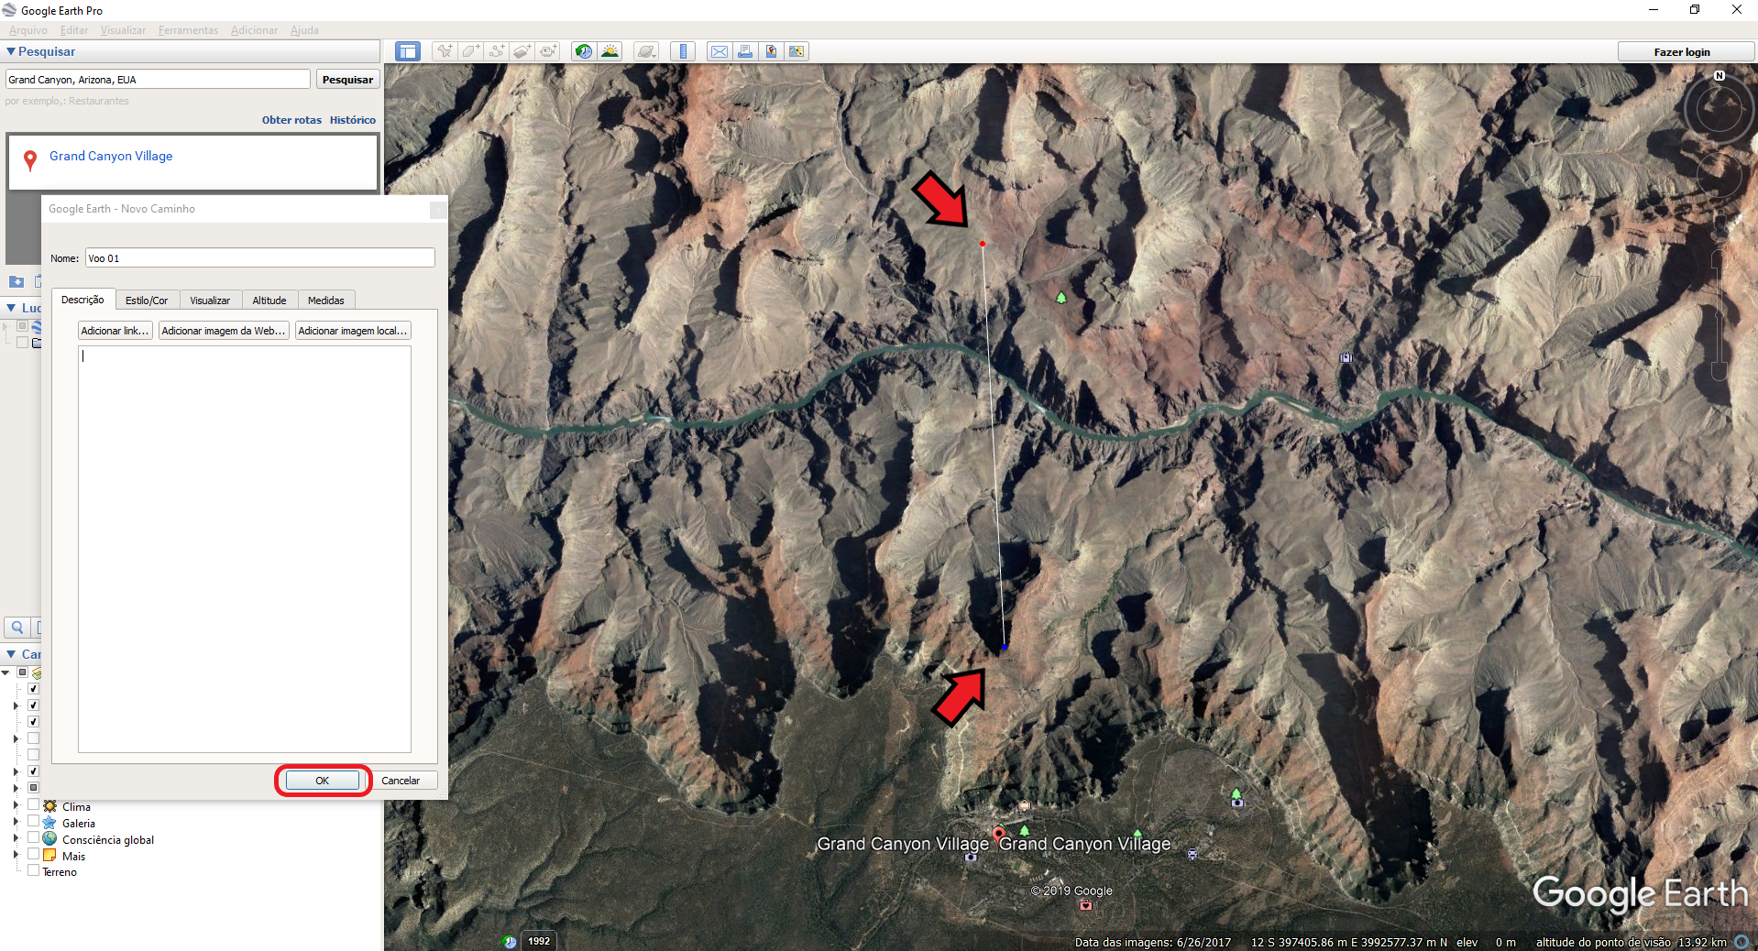This screenshot has width=1758, height=951.
Task: Click OK in Novo Caminho dialog
Action: point(323,781)
